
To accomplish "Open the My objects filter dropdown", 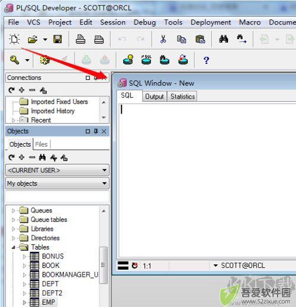I will [x=57, y=183].
